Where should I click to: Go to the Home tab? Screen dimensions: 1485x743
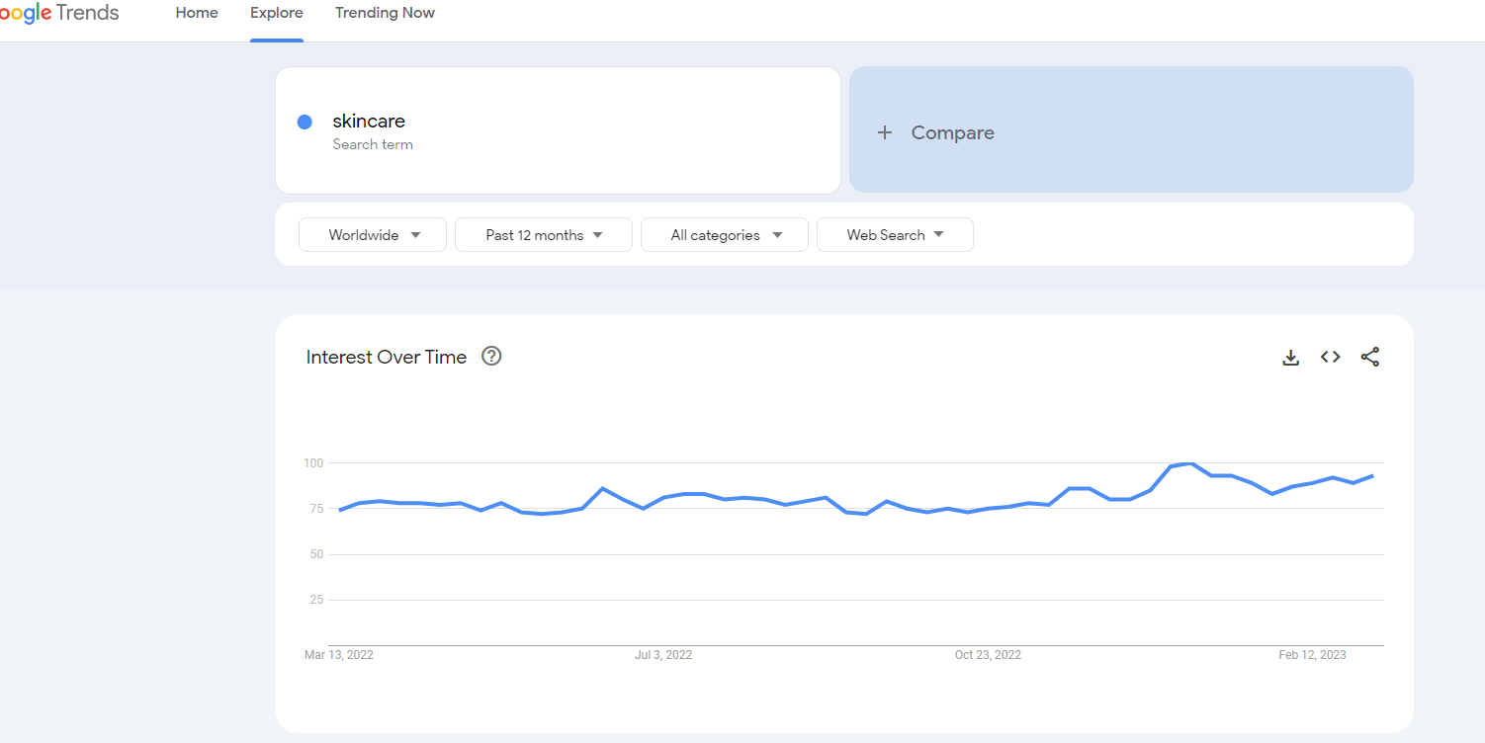click(197, 13)
